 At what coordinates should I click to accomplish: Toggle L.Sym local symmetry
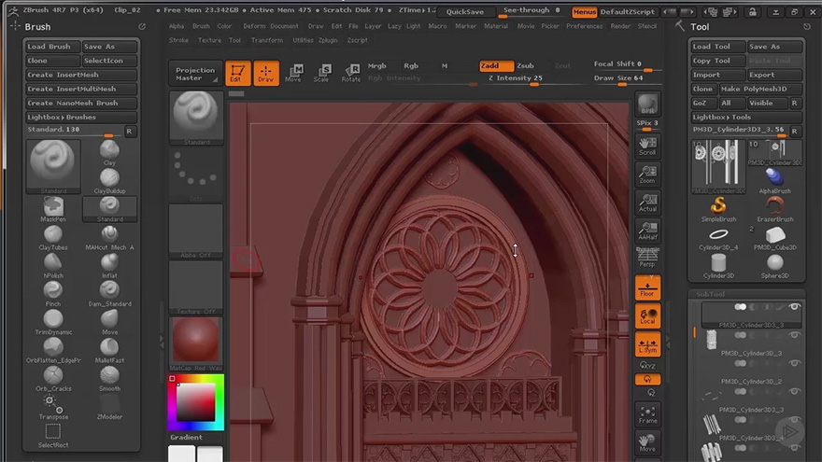pyautogui.click(x=647, y=344)
